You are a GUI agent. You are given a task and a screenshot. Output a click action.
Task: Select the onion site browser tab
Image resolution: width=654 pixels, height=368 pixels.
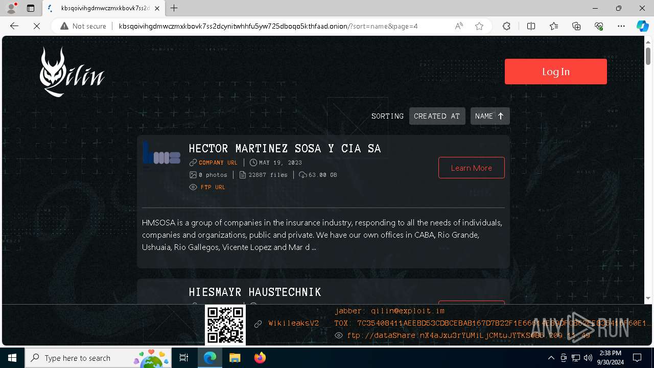pyautogui.click(x=104, y=8)
